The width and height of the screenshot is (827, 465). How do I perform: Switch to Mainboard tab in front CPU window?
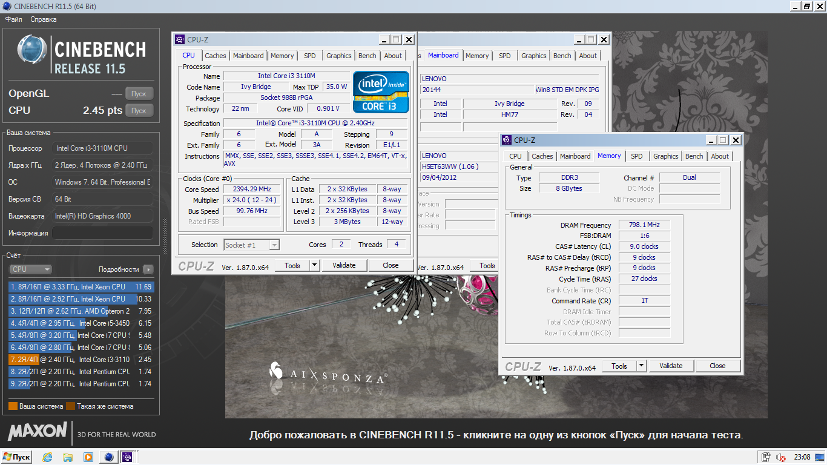point(248,56)
